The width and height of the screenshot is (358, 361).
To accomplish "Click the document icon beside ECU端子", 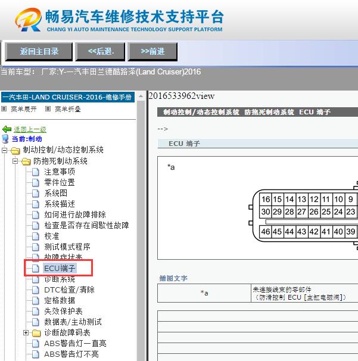I will [x=36, y=269].
